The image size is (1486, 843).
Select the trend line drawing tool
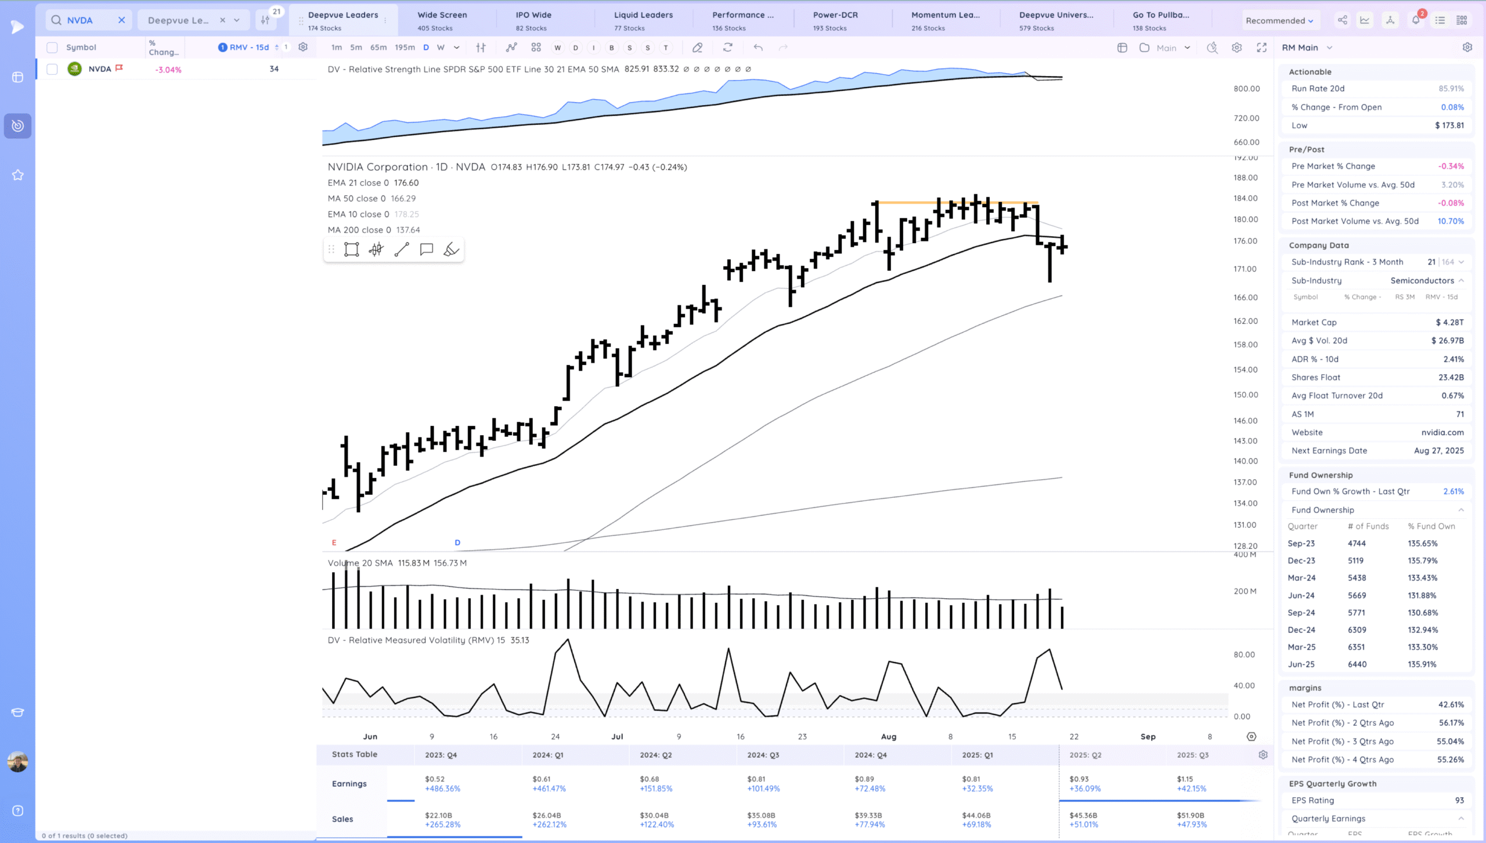[x=402, y=249]
